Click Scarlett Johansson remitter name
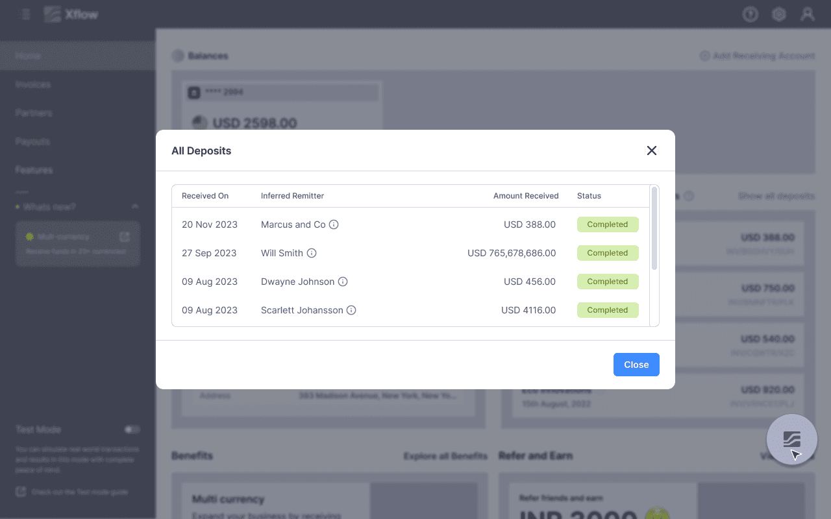This screenshot has width=831, height=519. click(302, 310)
